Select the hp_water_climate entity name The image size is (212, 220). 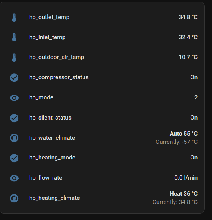(x=52, y=138)
